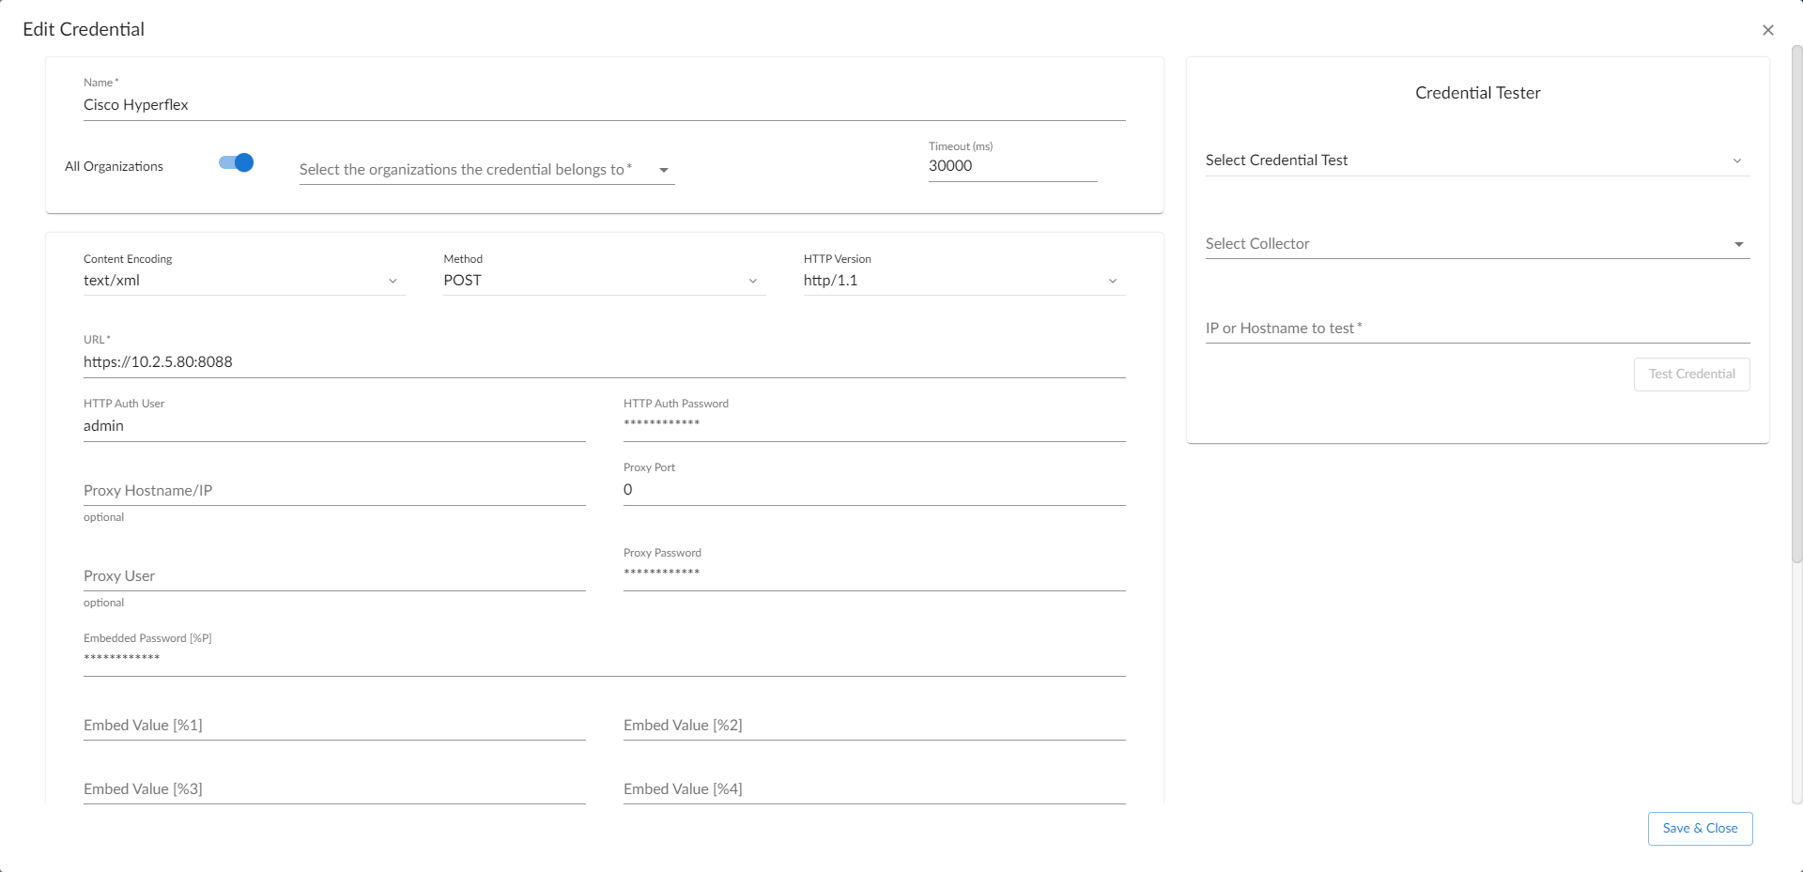Click the Test Credential button
Screen dimensions: 1803x872
coord(1691,375)
